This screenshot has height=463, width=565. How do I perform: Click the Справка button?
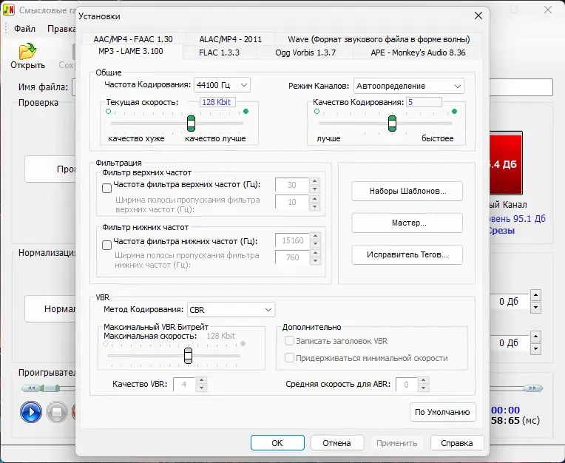(457, 443)
